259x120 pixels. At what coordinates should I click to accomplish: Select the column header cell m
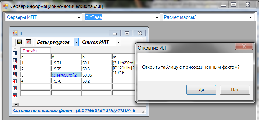124,57
